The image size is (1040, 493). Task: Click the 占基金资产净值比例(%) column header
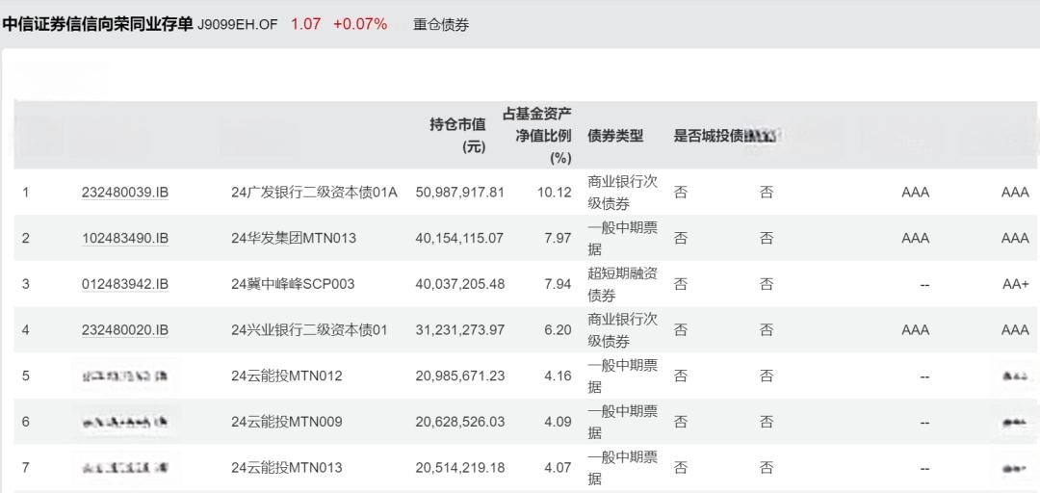(537, 136)
